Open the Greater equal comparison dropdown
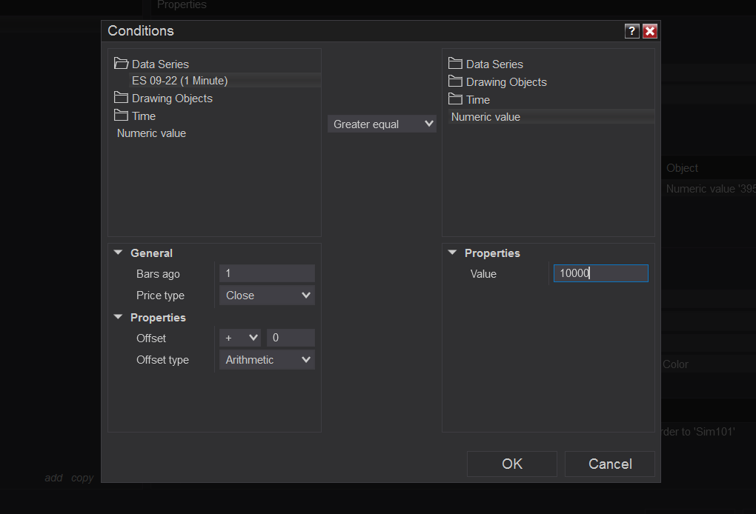This screenshot has width=756, height=514. [x=382, y=124]
